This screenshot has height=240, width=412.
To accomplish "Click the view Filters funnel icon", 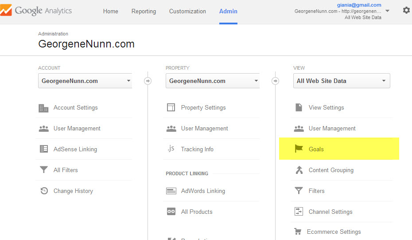I will pos(299,190).
